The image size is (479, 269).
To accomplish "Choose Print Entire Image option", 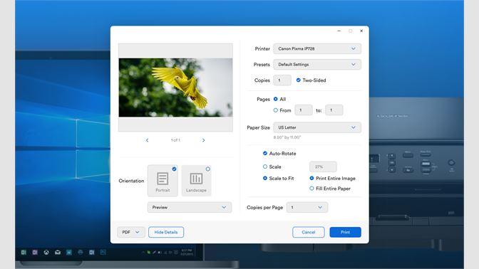I will [311, 178].
